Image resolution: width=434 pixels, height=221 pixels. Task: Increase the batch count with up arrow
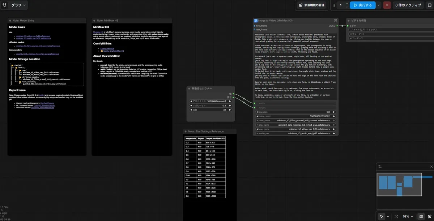tap(347, 4)
